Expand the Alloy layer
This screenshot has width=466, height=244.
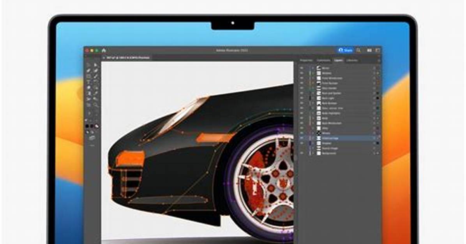[312, 128]
